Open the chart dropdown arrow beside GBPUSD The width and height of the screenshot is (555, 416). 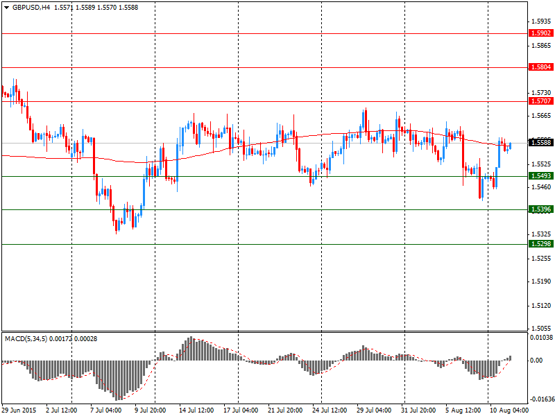(x=7, y=8)
